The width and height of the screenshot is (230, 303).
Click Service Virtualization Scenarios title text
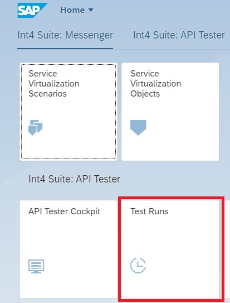(54, 84)
